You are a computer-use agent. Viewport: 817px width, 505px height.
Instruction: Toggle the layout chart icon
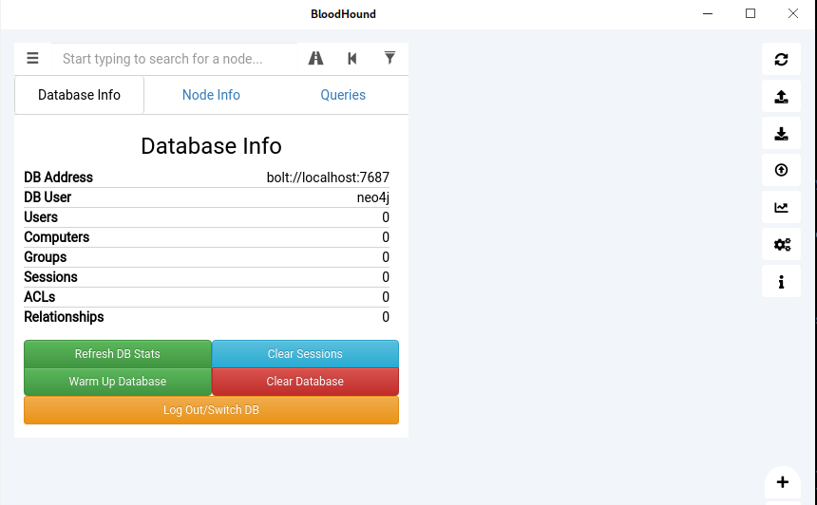coord(781,207)
